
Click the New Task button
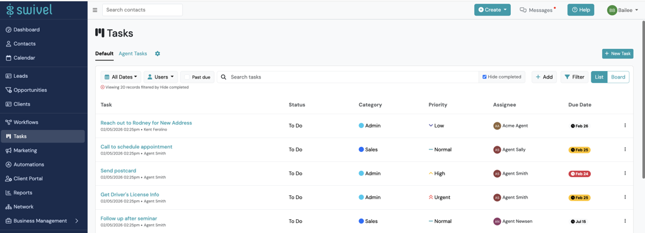[618, 54]
